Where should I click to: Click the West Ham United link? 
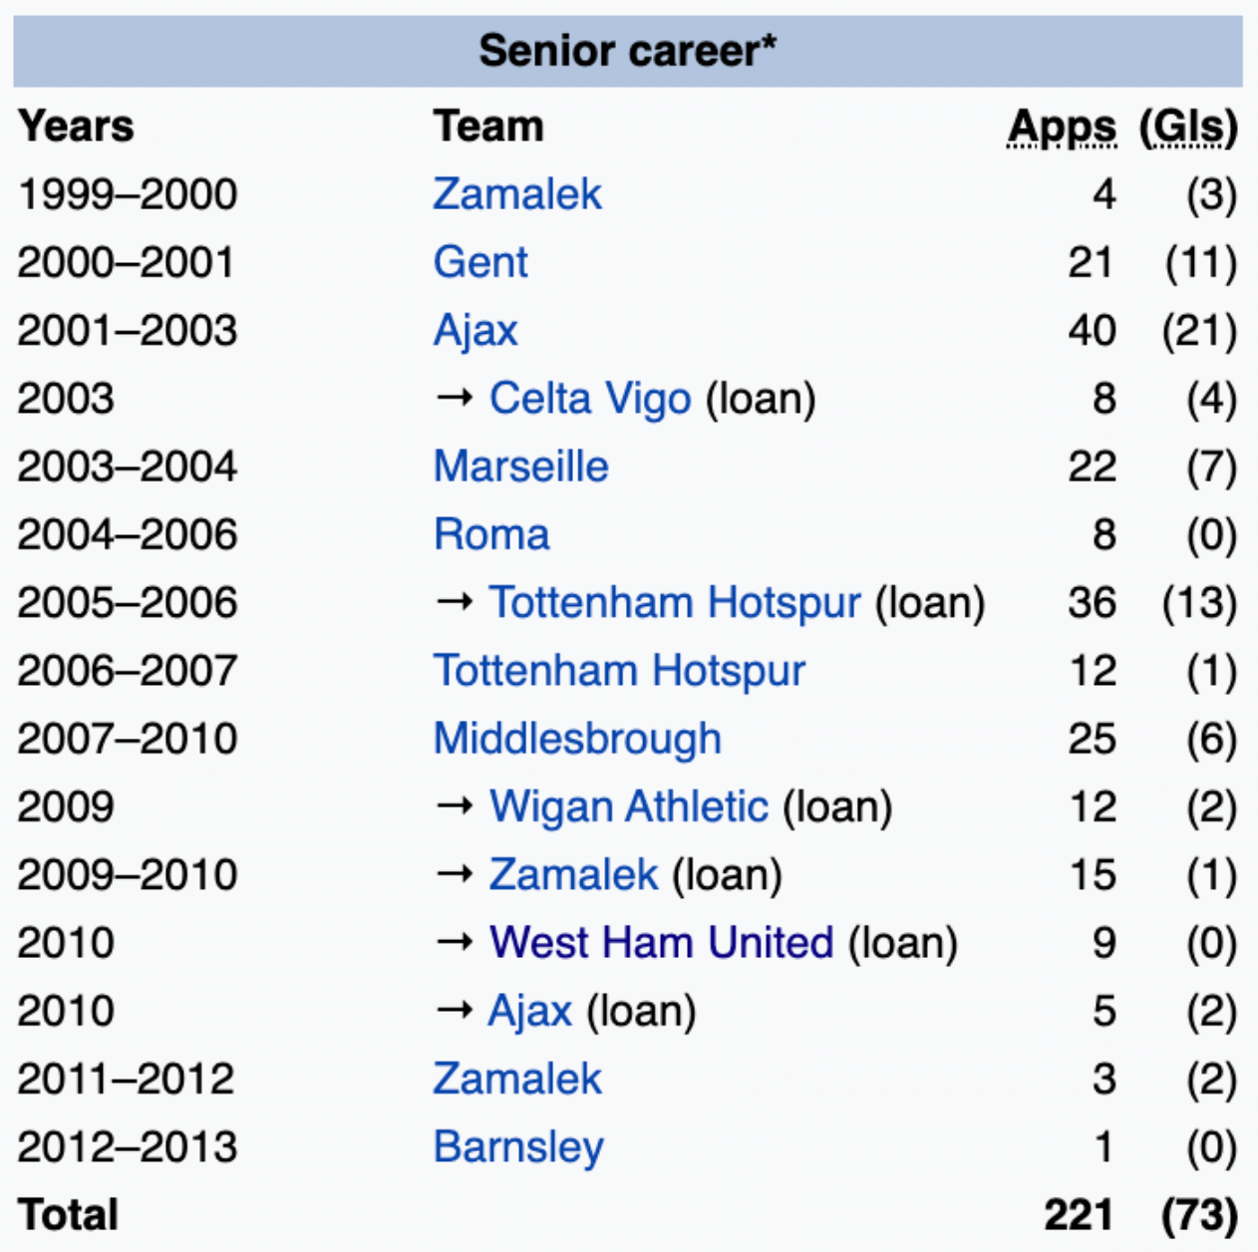661,943
